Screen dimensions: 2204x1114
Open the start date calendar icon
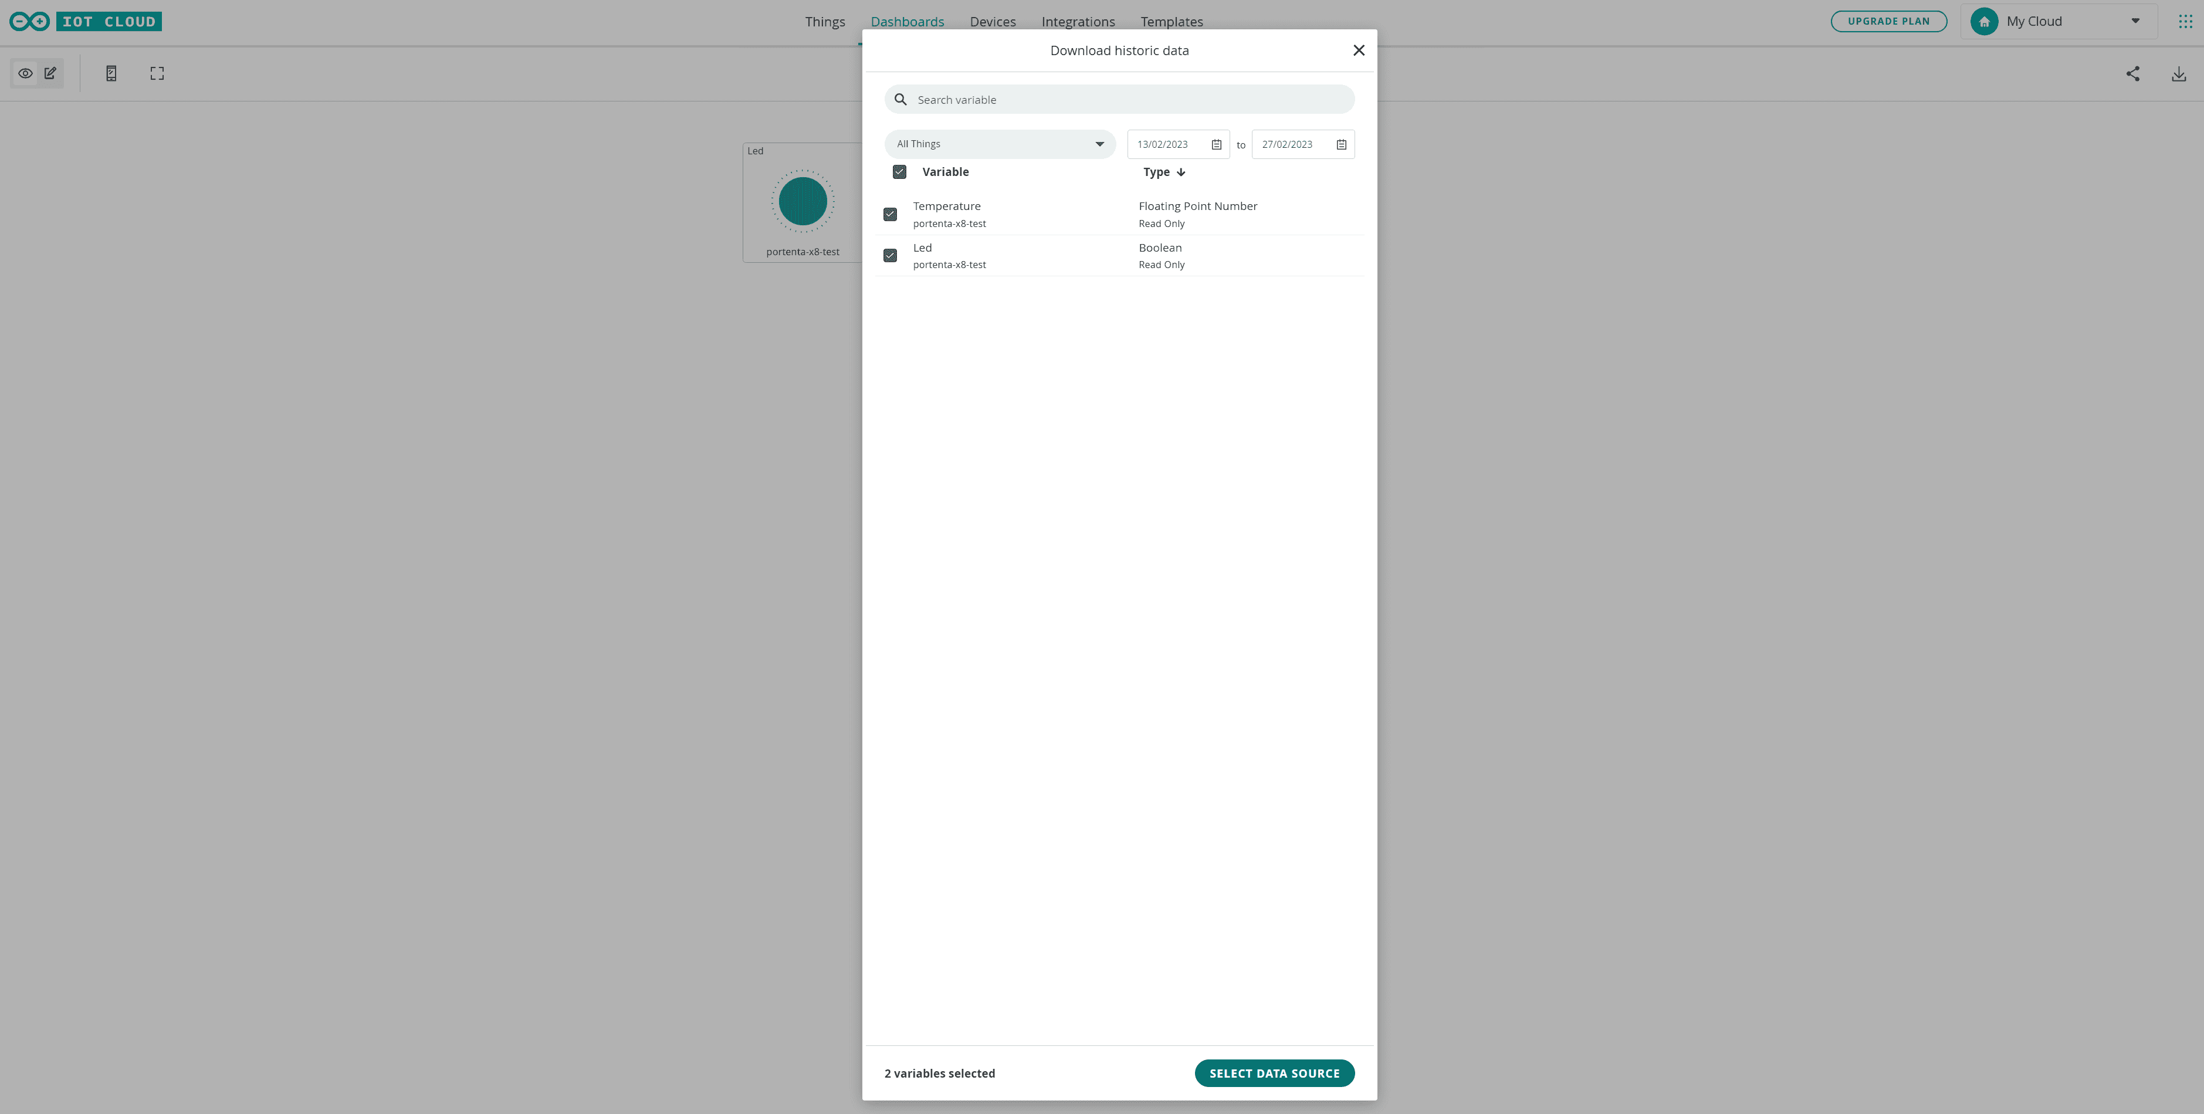(1216, 144)
